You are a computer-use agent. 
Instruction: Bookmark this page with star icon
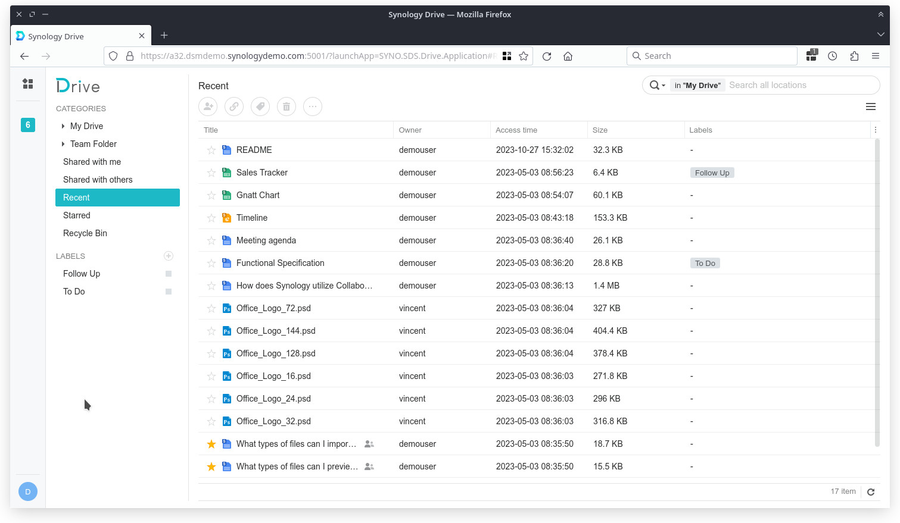point(524,56)
